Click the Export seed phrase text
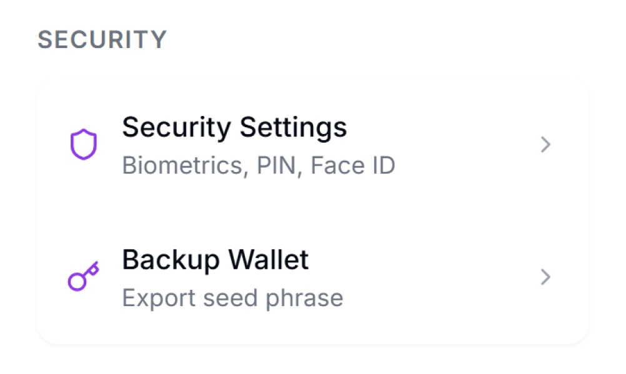The height and width of the screenshot is (374, 626). tap(233, 297)
